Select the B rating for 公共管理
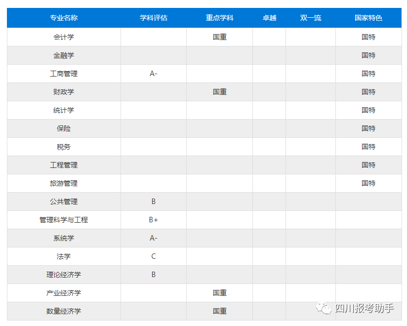This screenshot has height=326, width=407. click(154, 202)
